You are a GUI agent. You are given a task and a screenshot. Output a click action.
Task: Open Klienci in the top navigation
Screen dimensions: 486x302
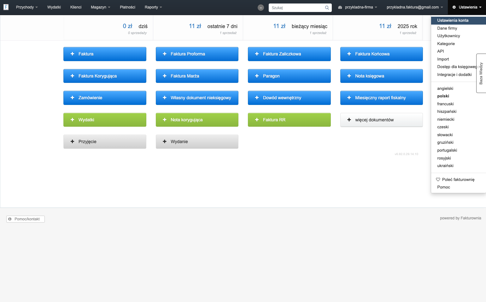click(x=76, y=7)
